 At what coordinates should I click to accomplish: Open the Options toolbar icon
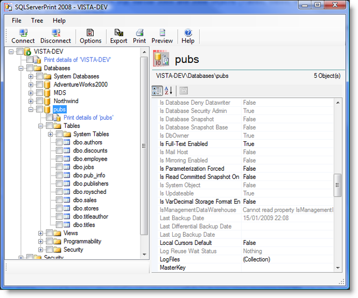90,33
